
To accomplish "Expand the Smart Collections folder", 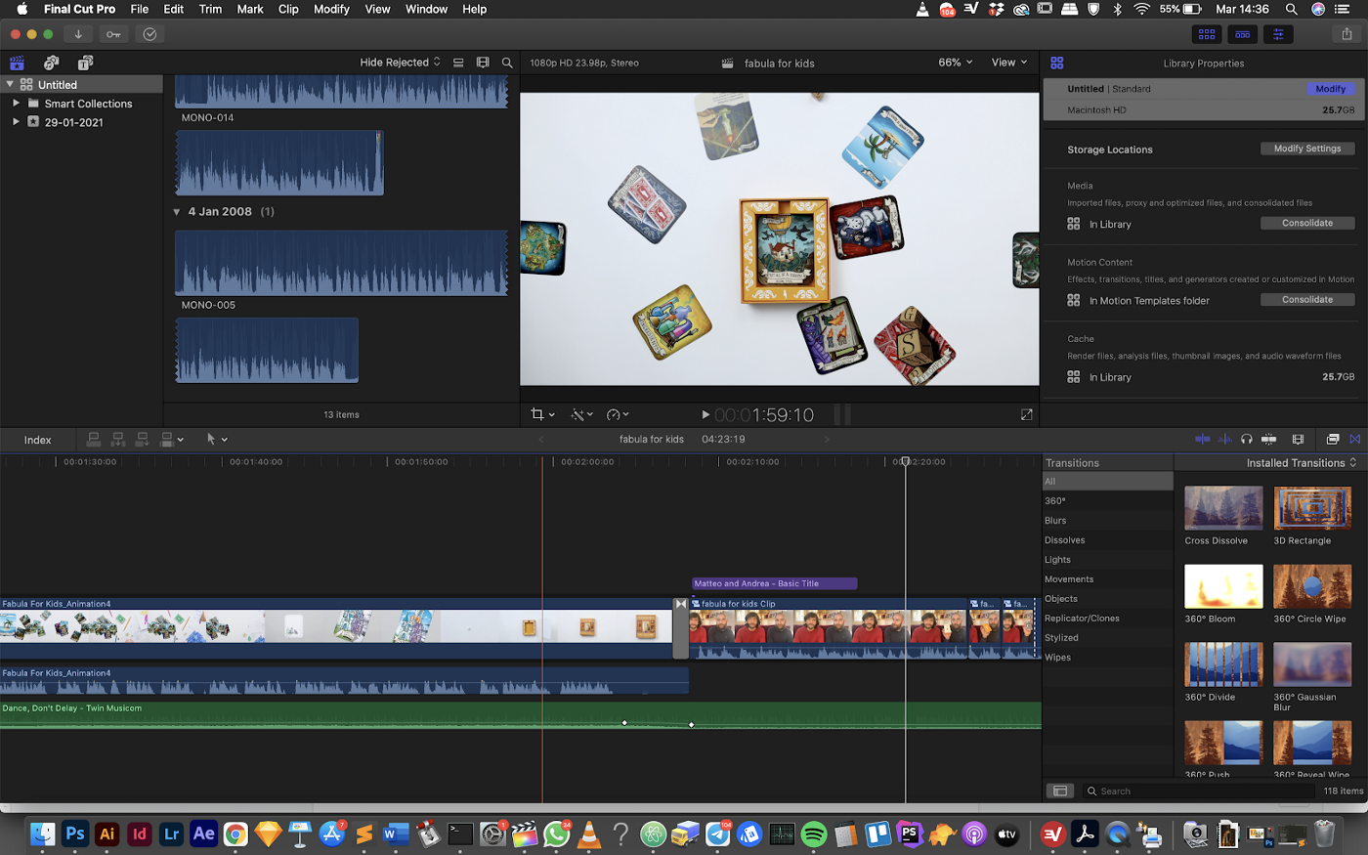I will coord(16,103).
